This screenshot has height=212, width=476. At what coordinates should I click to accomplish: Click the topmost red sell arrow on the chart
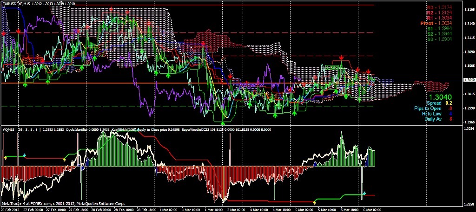(x=112, y=9)
